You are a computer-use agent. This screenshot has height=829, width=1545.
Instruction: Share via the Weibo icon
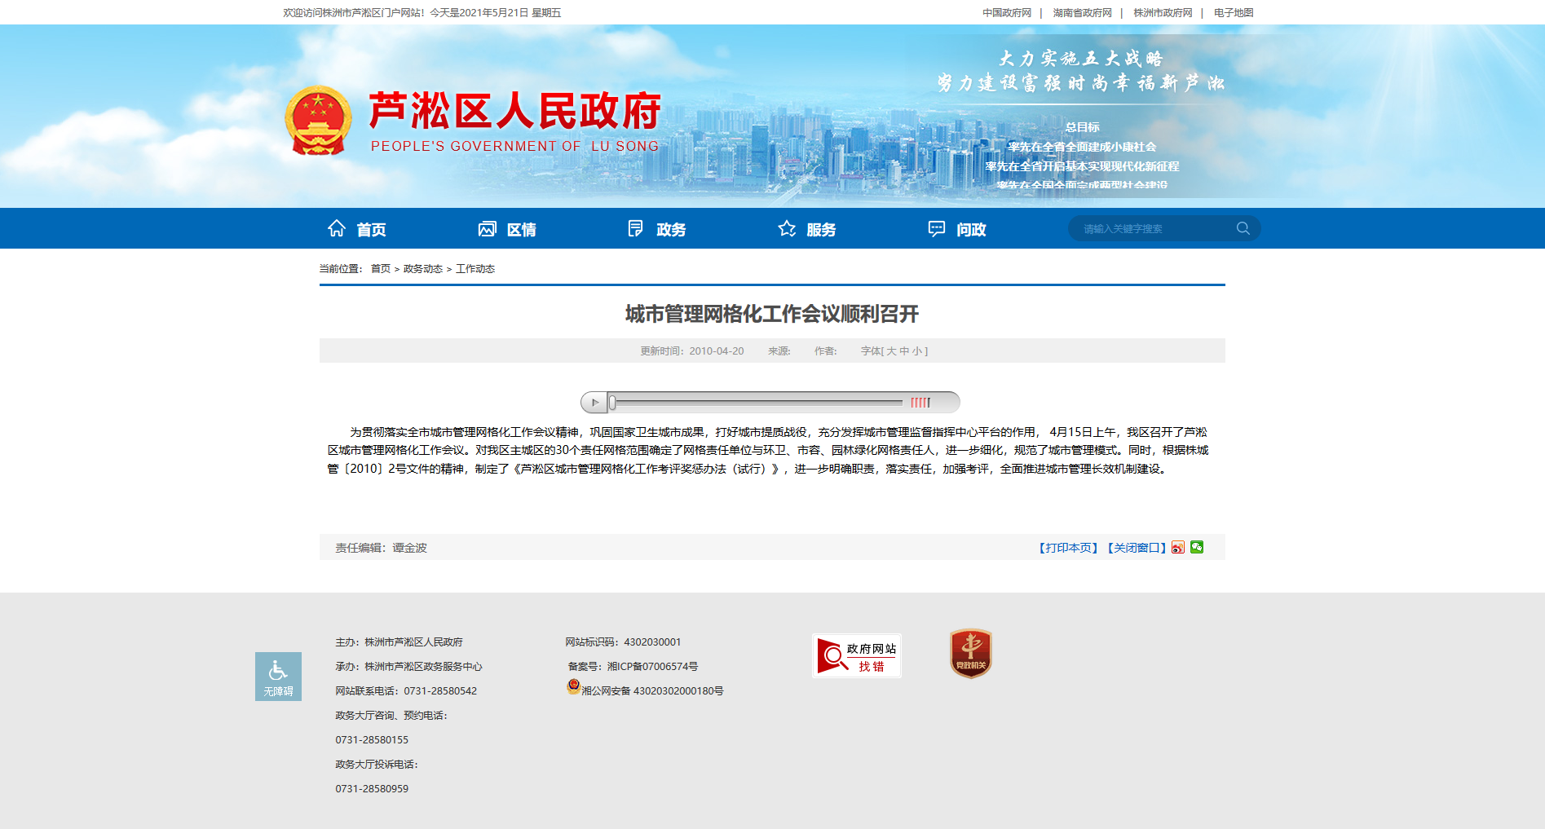point(1178,547)
